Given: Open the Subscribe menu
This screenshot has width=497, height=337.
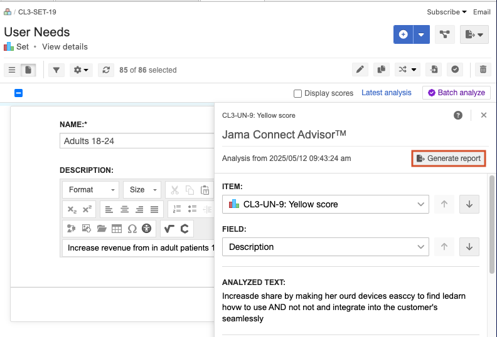Looking at the screenshot, I should pyautogui.click(x=446, y=12).
